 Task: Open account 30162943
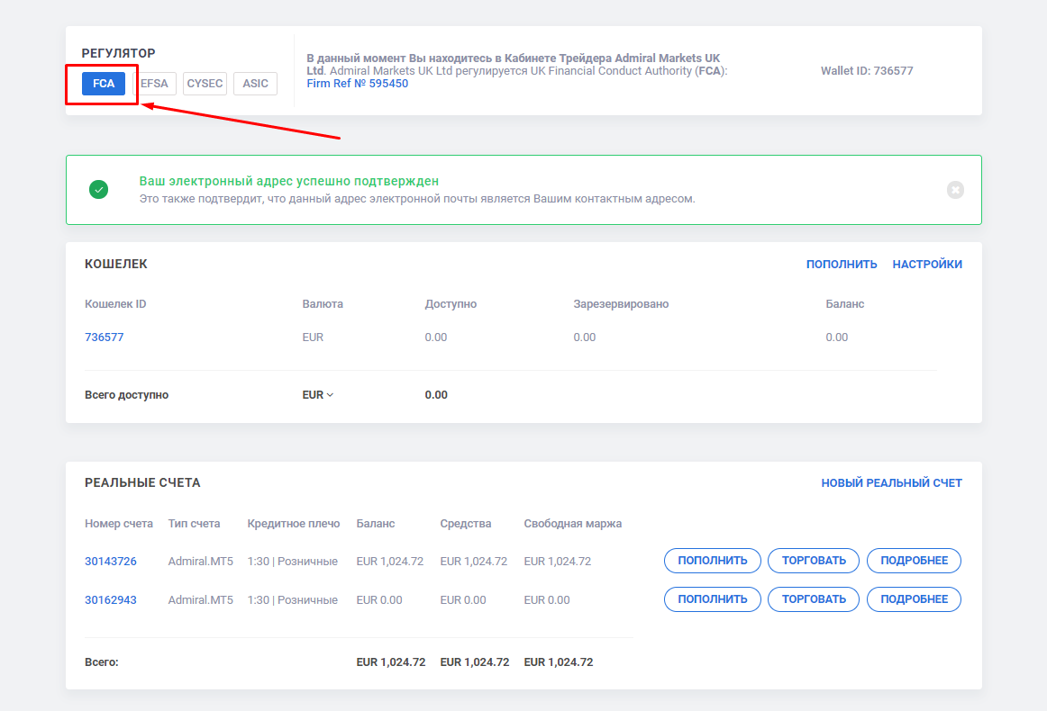tap(111, 600)
